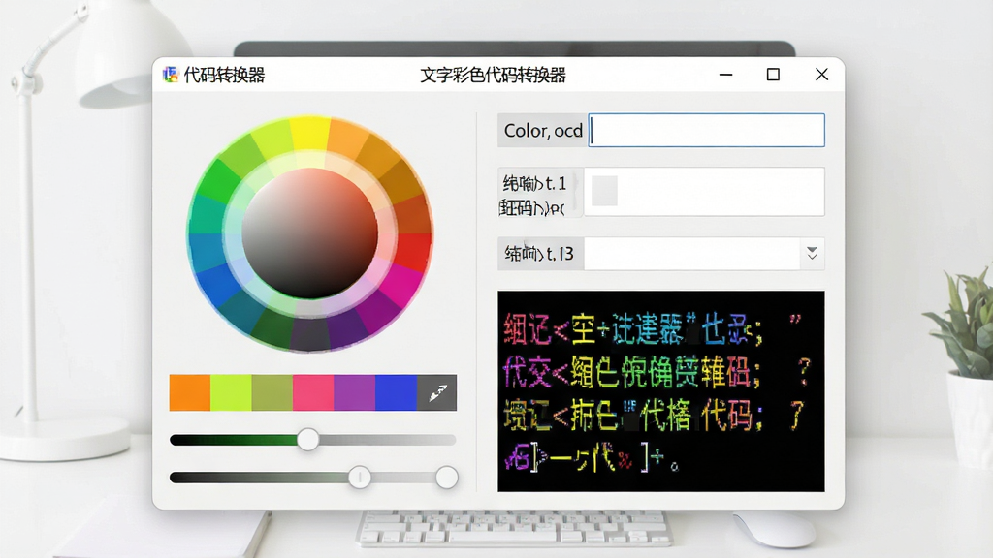Click the center shaded disc of the color wheel

[x=309, y=233]
